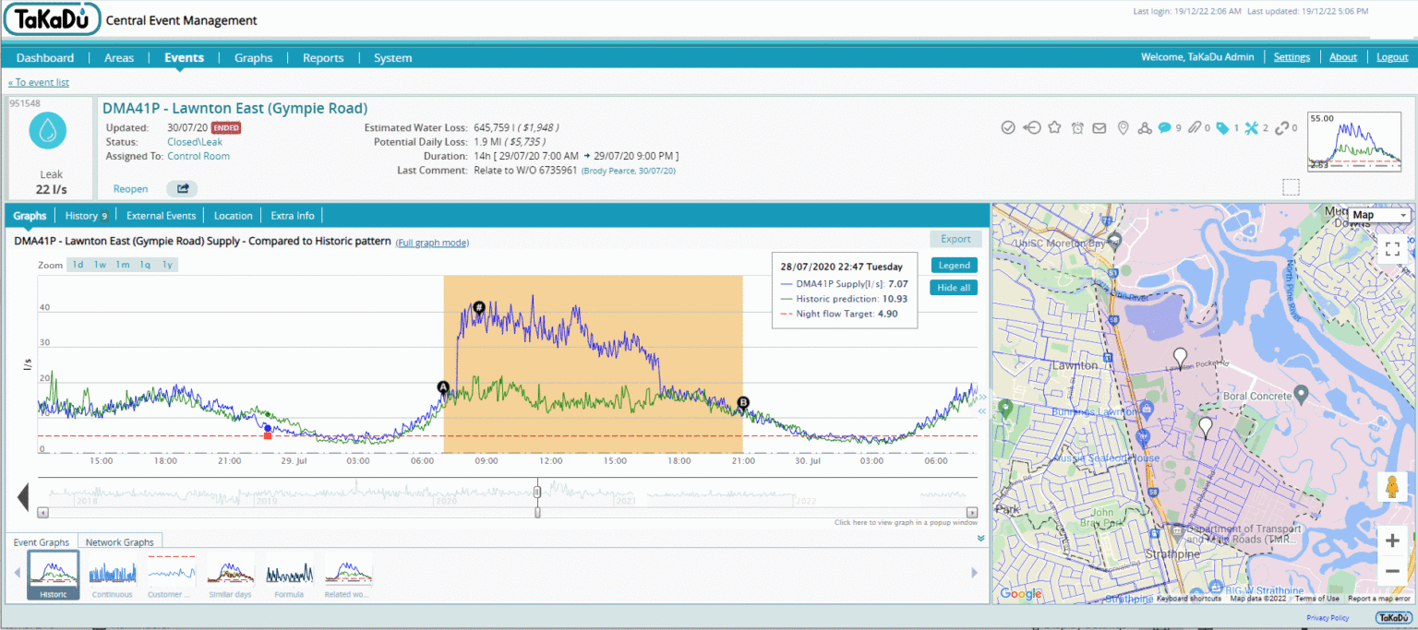Click the envelope email icon
Image resolution: width=1418 pixels, height=630 pixels.
(1100, 128)
